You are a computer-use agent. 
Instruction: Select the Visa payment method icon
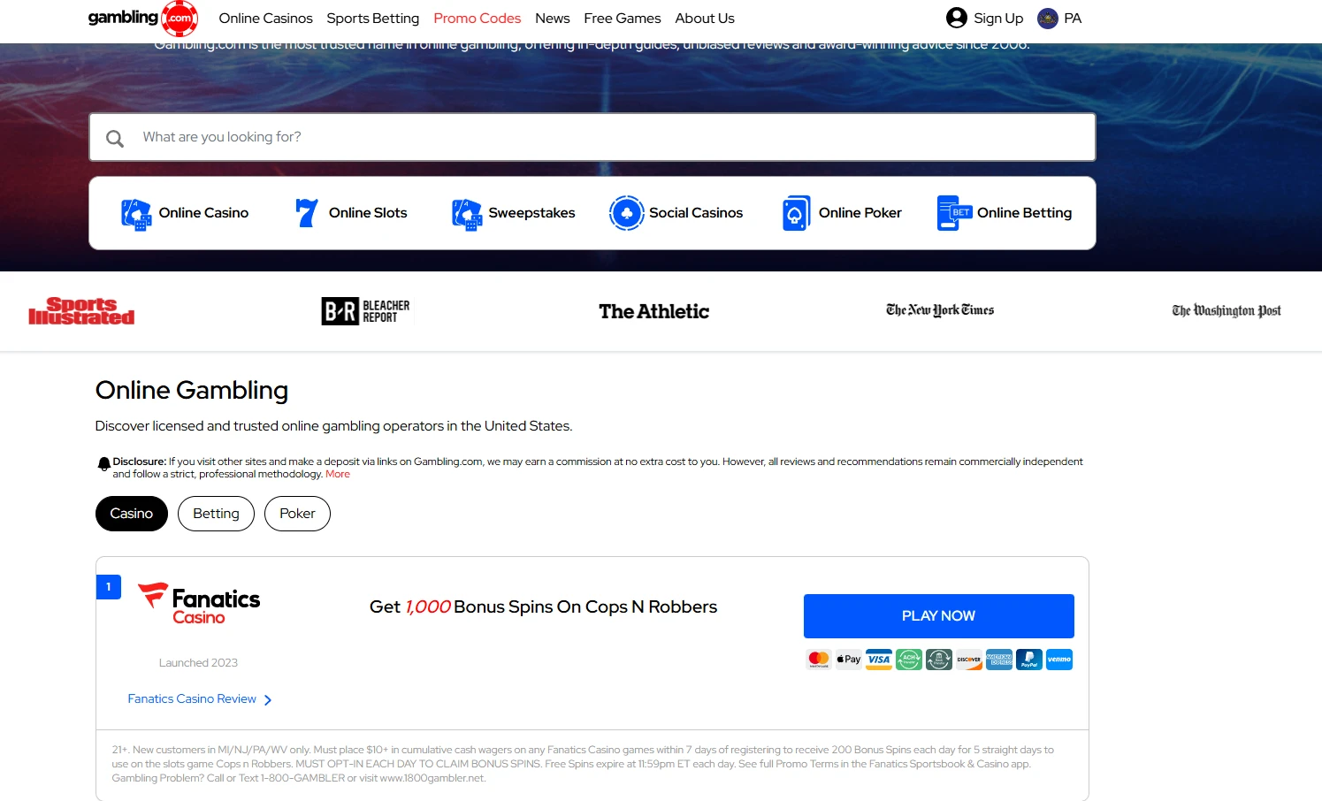[x=878, y=659]
